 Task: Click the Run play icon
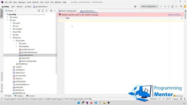[161, 6]
